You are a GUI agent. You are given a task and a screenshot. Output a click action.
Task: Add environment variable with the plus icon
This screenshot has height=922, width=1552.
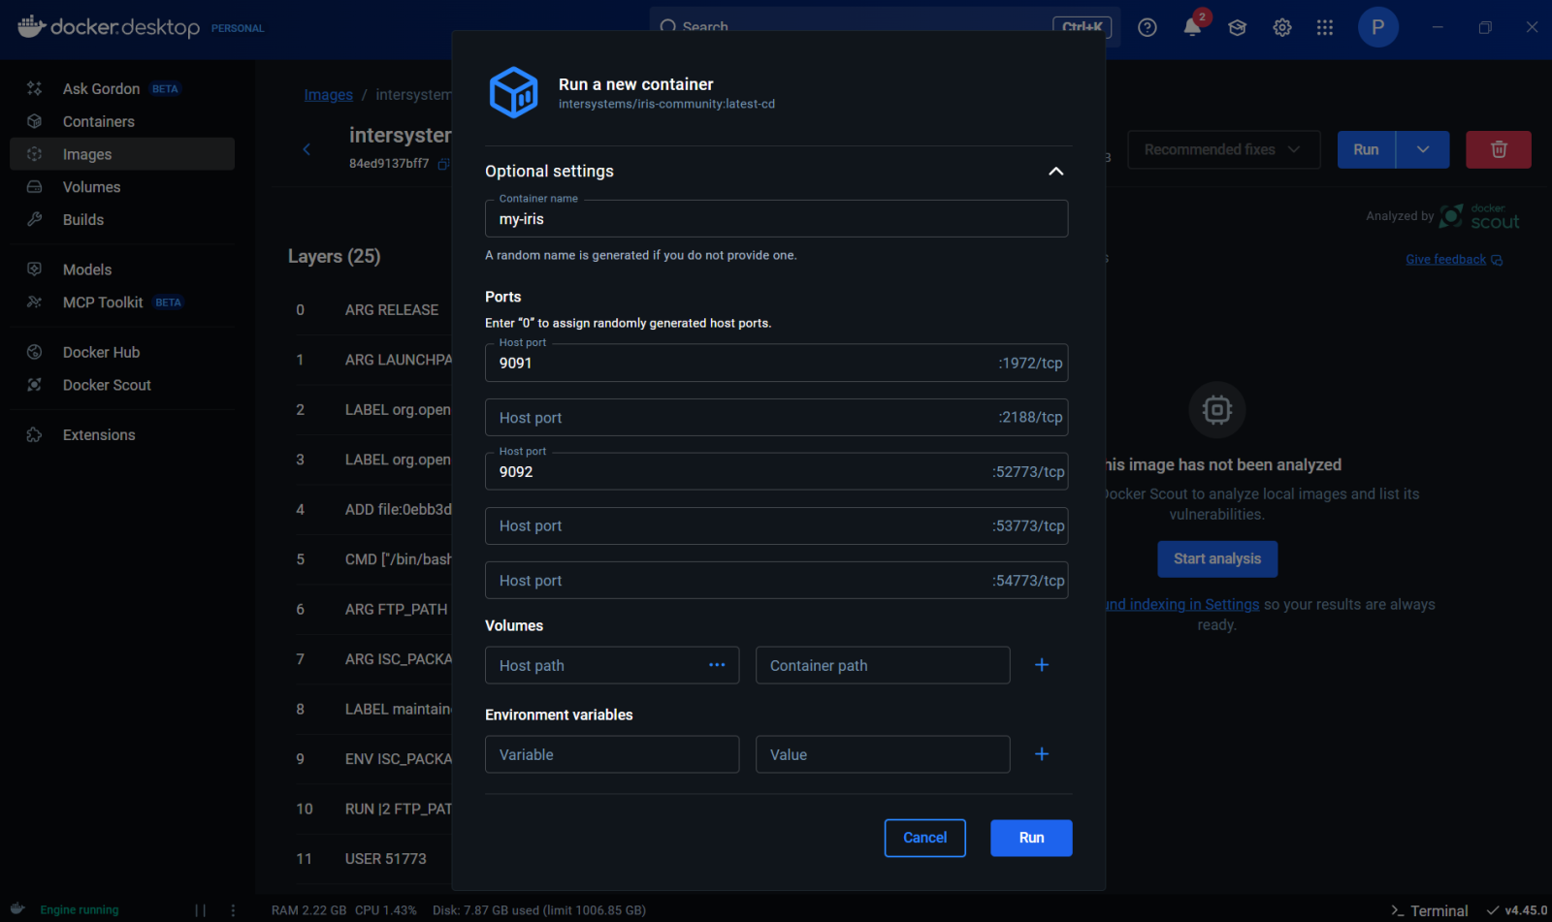tap(1042, 754)
